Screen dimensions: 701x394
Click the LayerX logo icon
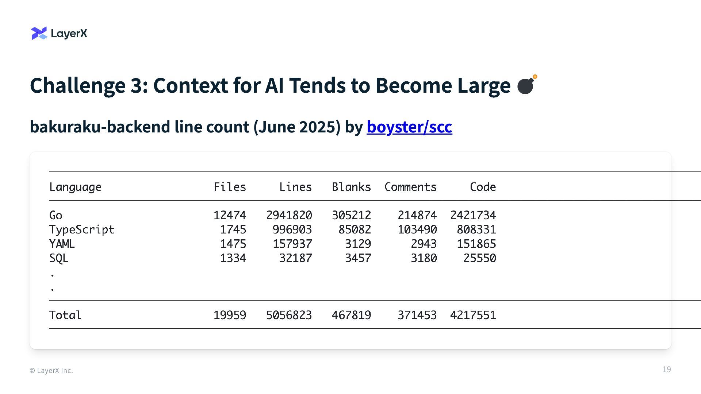(x=39, y=33)
